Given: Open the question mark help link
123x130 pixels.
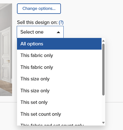Looking at the screenshot, I should [x=61, y=22].
